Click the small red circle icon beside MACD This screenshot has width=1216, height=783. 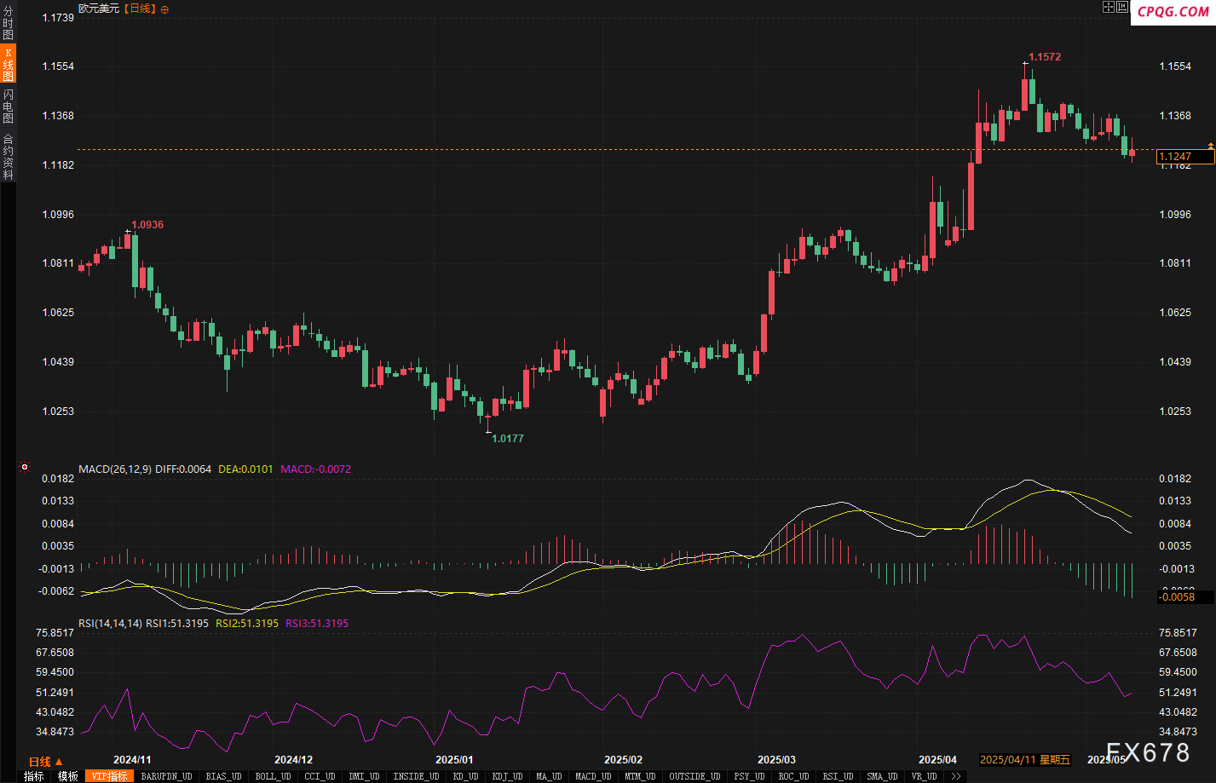(25, 467)
